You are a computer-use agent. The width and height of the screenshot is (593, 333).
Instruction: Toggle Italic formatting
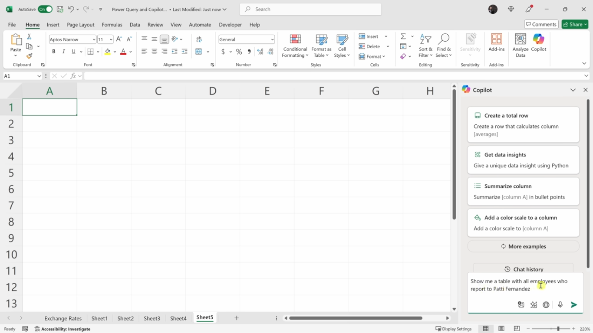64,52
